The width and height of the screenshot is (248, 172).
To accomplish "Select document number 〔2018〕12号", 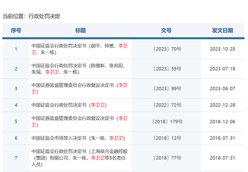I will [x=167, y=138].
